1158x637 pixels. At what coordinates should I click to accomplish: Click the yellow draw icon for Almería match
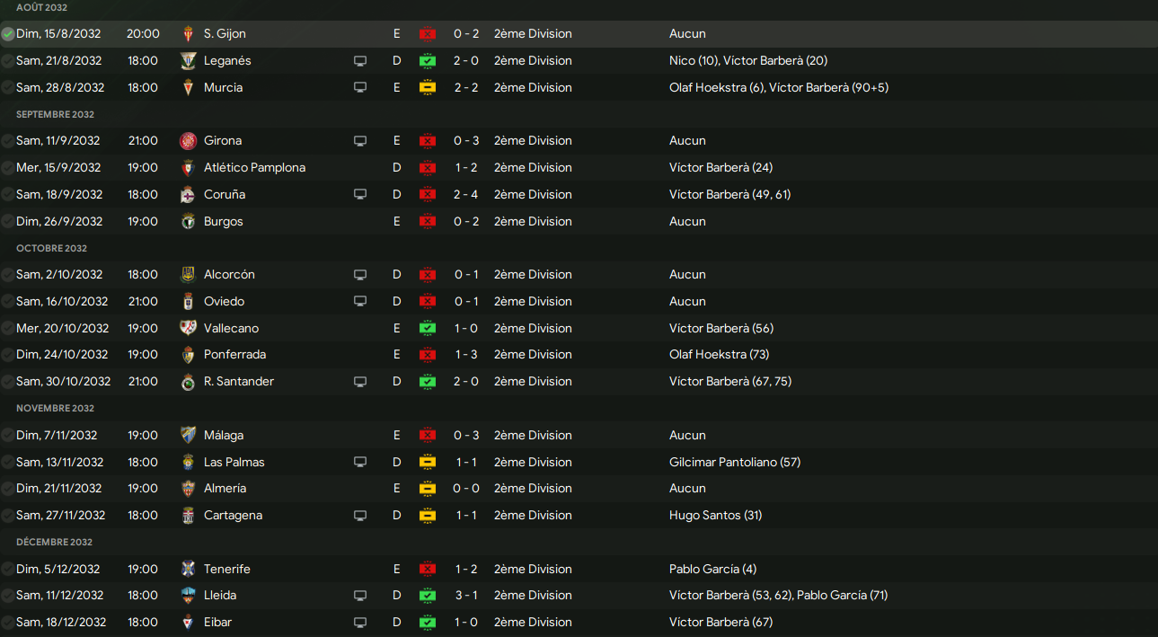pyautogui.click(x=428, y=489)
